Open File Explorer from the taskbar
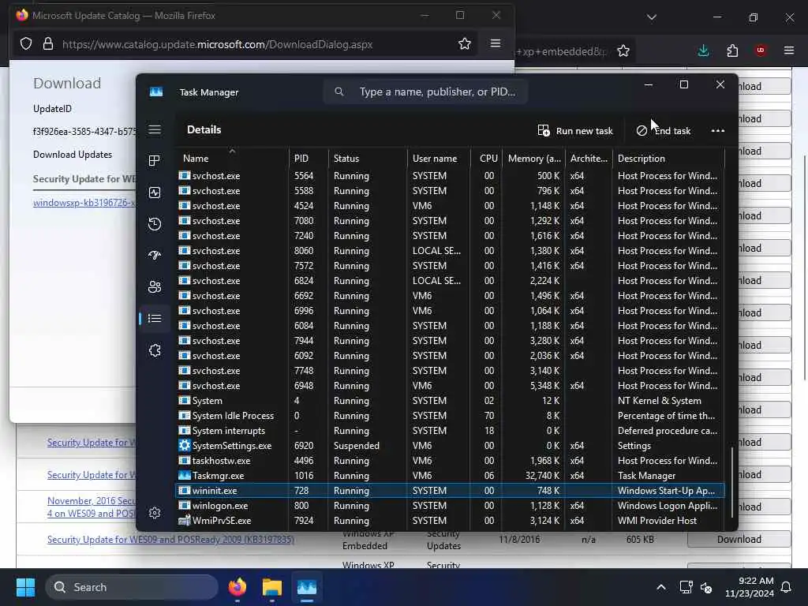This screenshot has width=808, height=606. pyautogui.click(x=272, y=587)
